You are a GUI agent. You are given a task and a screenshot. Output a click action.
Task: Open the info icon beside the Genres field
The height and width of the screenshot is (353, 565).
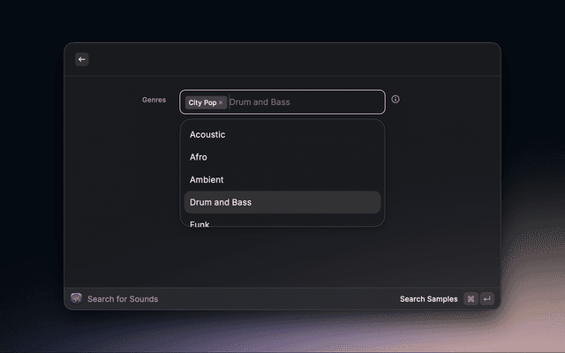pyautogui.click(x=395, y=100)
